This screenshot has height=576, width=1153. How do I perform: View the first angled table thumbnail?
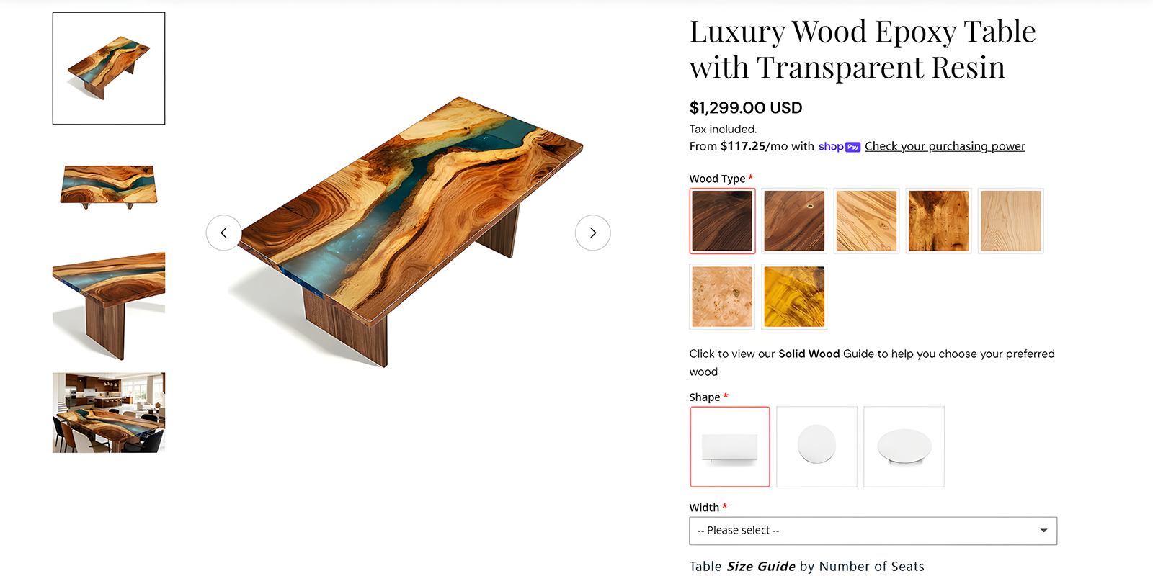pos(109,68)
